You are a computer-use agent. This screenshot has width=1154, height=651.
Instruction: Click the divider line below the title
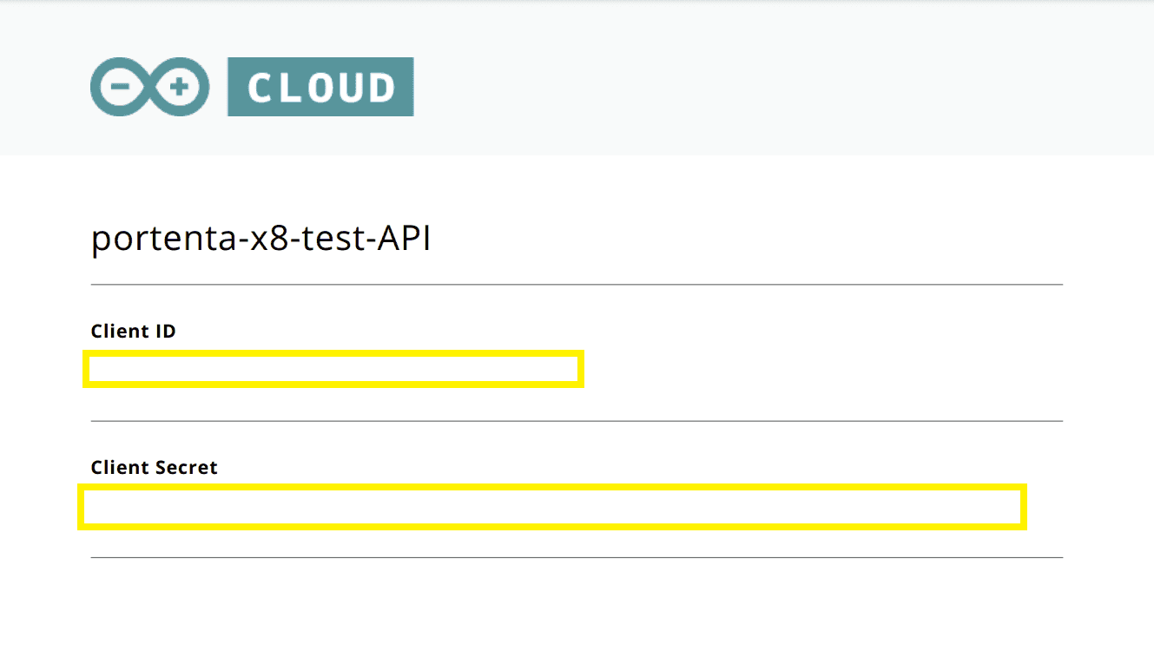(x=577, y=284)
